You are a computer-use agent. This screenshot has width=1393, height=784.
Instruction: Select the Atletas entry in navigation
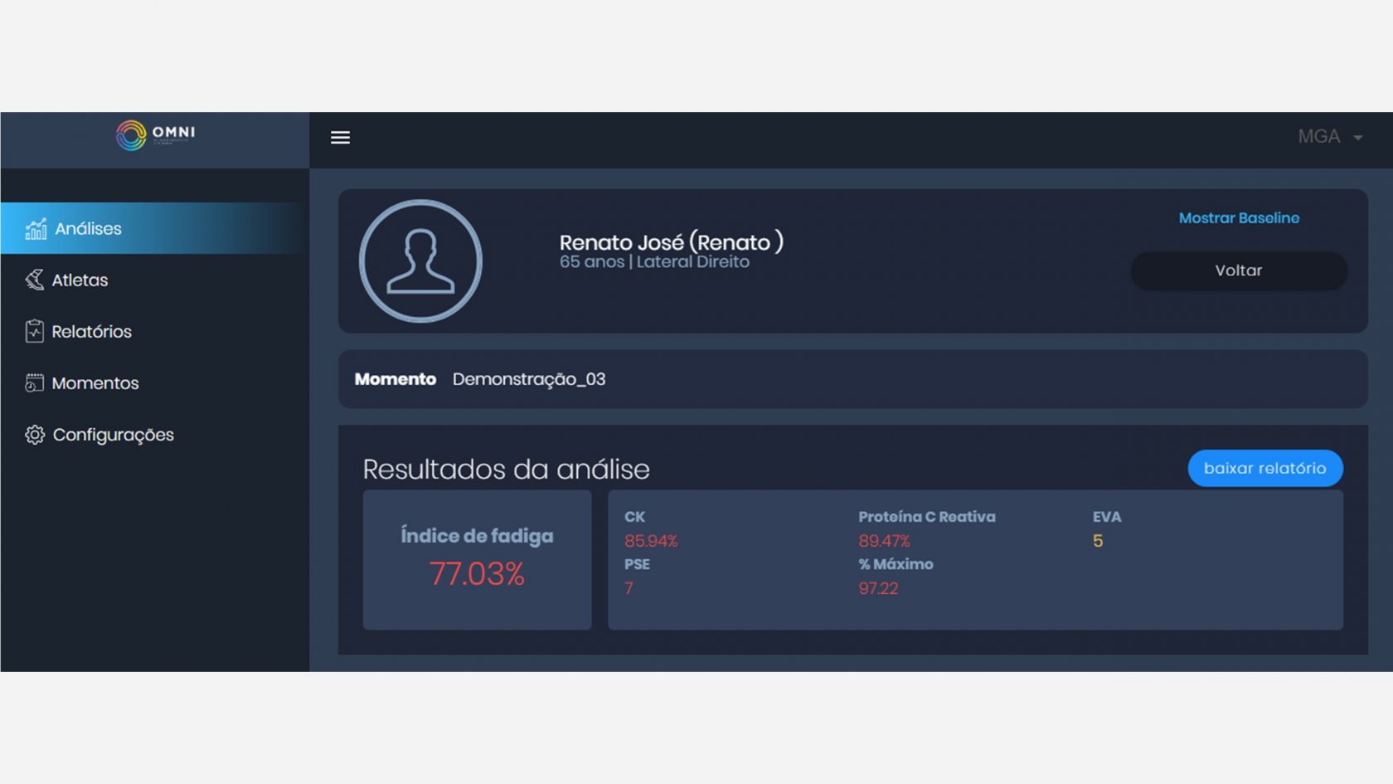[x=80, y=280]
